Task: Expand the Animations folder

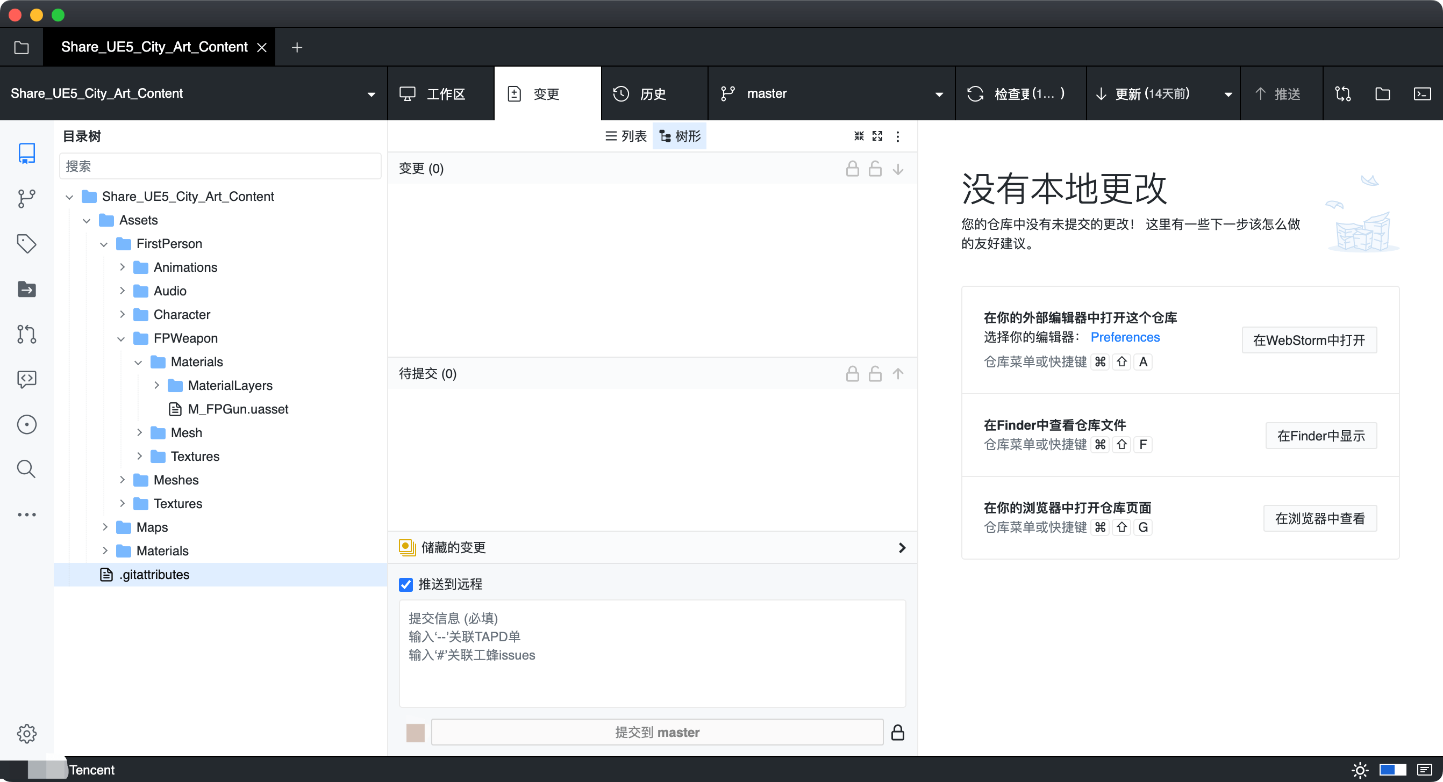Action: pyautogui.click(x=122, y=267)
